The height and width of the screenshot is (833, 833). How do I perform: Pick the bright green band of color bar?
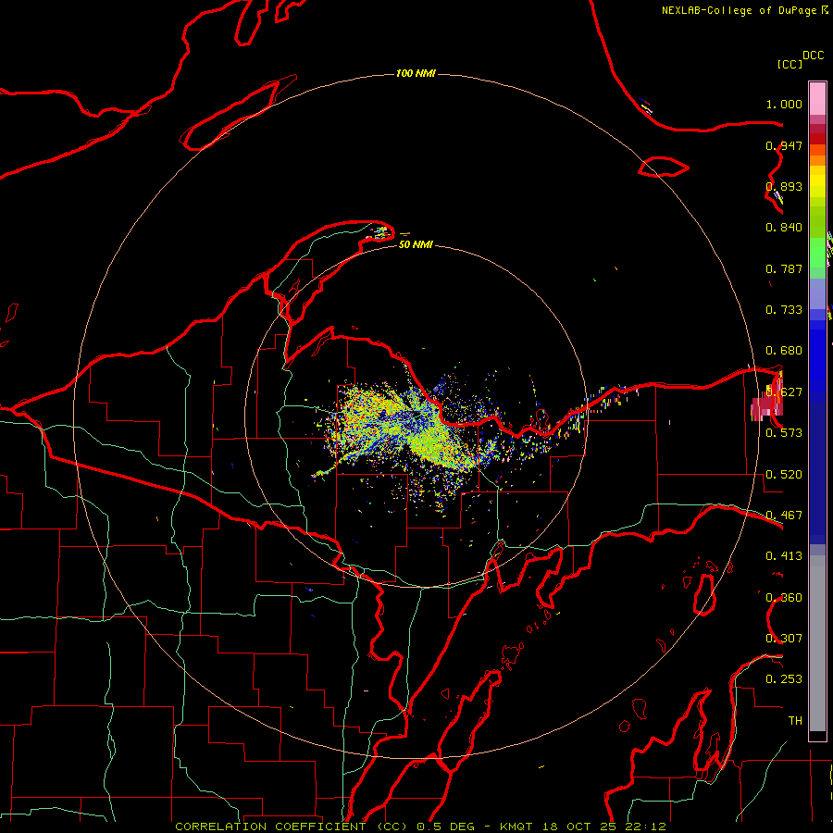click(x=817, y=253)
